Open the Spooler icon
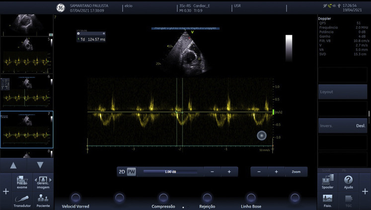The height and width of the screenshot is (210, 371). pyautogui.click(x=328, y=181)
